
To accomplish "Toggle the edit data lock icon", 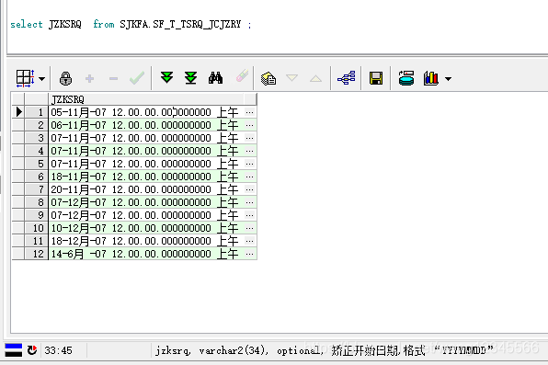I will (65, 78).
